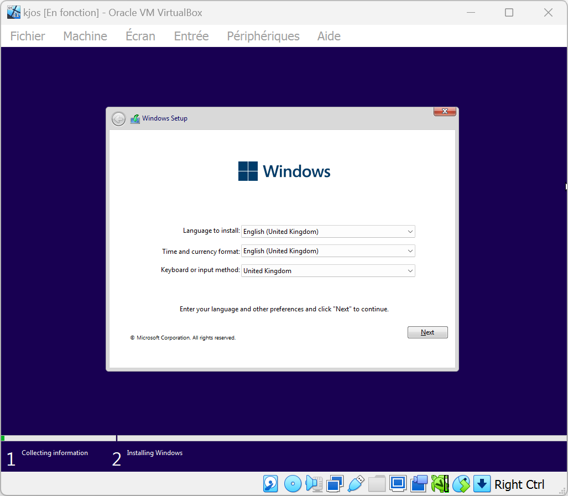Open the display settings status icon
Screen dimensions: 568x496
(x=398, y=484)
